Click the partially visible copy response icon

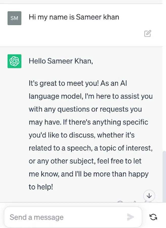[120, 202]
